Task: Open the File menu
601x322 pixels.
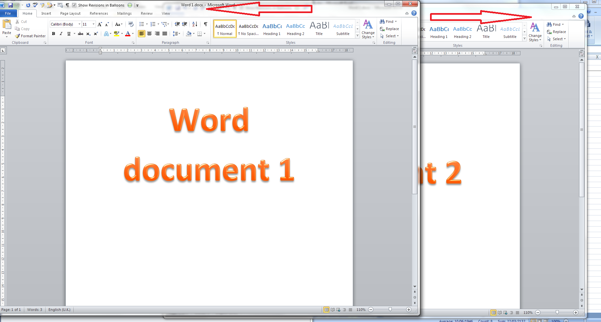Action: point(8,13)
